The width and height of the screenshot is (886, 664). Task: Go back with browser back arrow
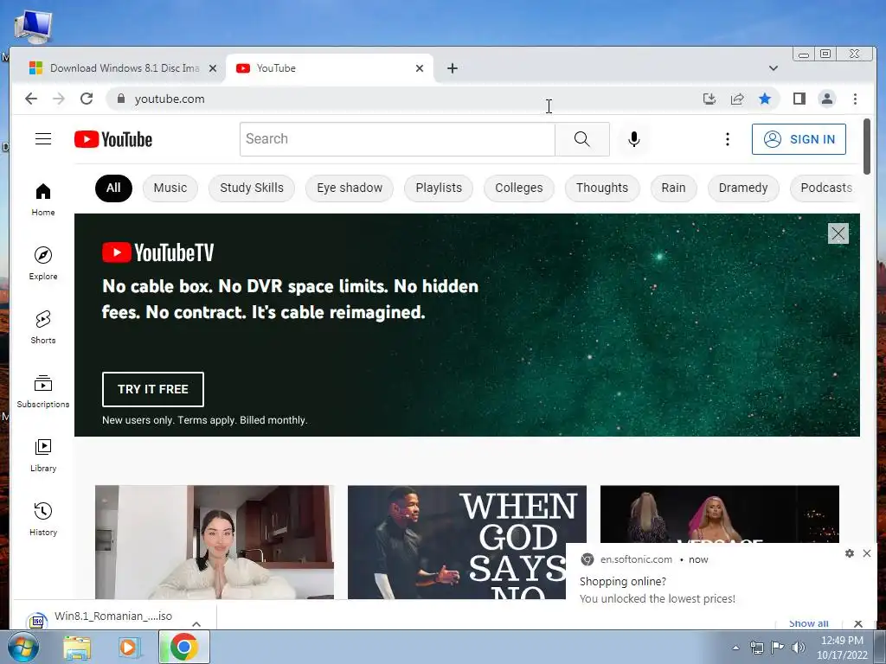coord(31,99)
